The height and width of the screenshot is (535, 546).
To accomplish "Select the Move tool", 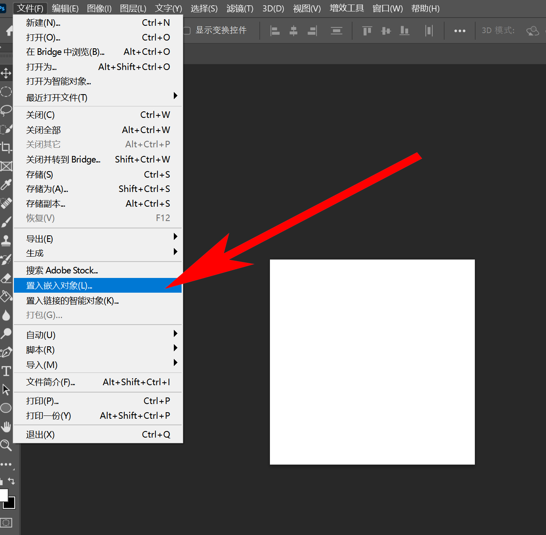I will pyautogui.click(x=6, y=73).
